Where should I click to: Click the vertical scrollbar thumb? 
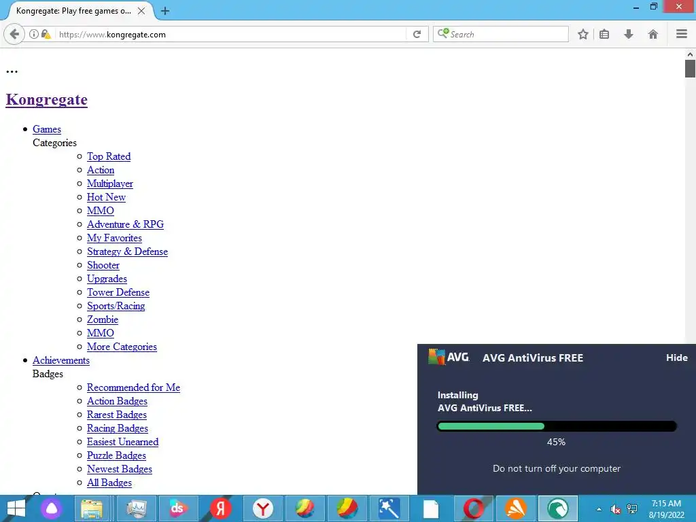pyautogui.click(x=690, y=69)
